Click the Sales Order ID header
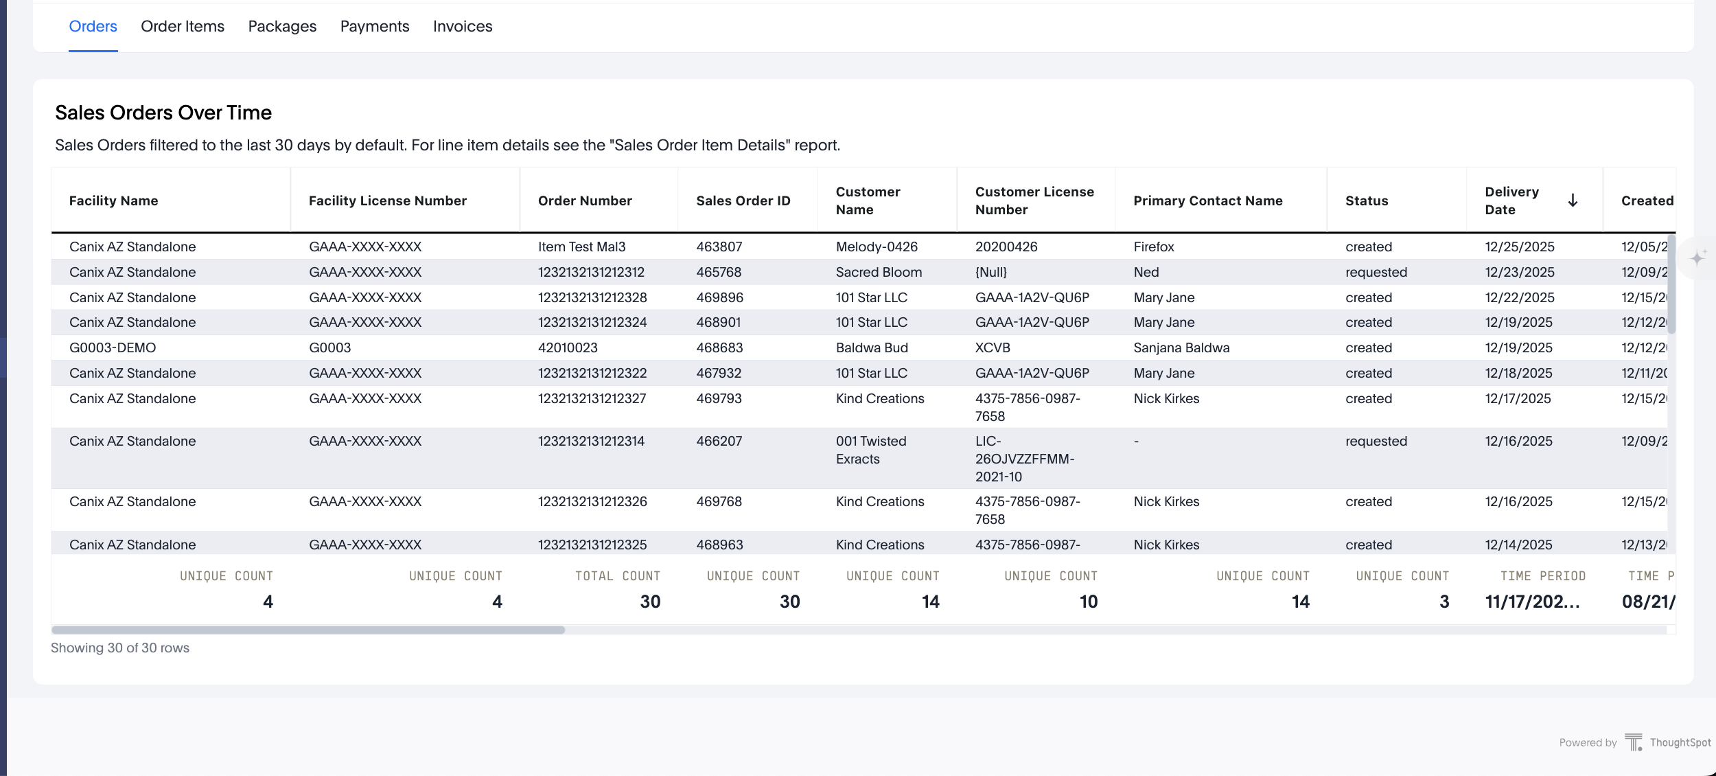This screenshot has height=776, width=1716. (x=743, y=201)
